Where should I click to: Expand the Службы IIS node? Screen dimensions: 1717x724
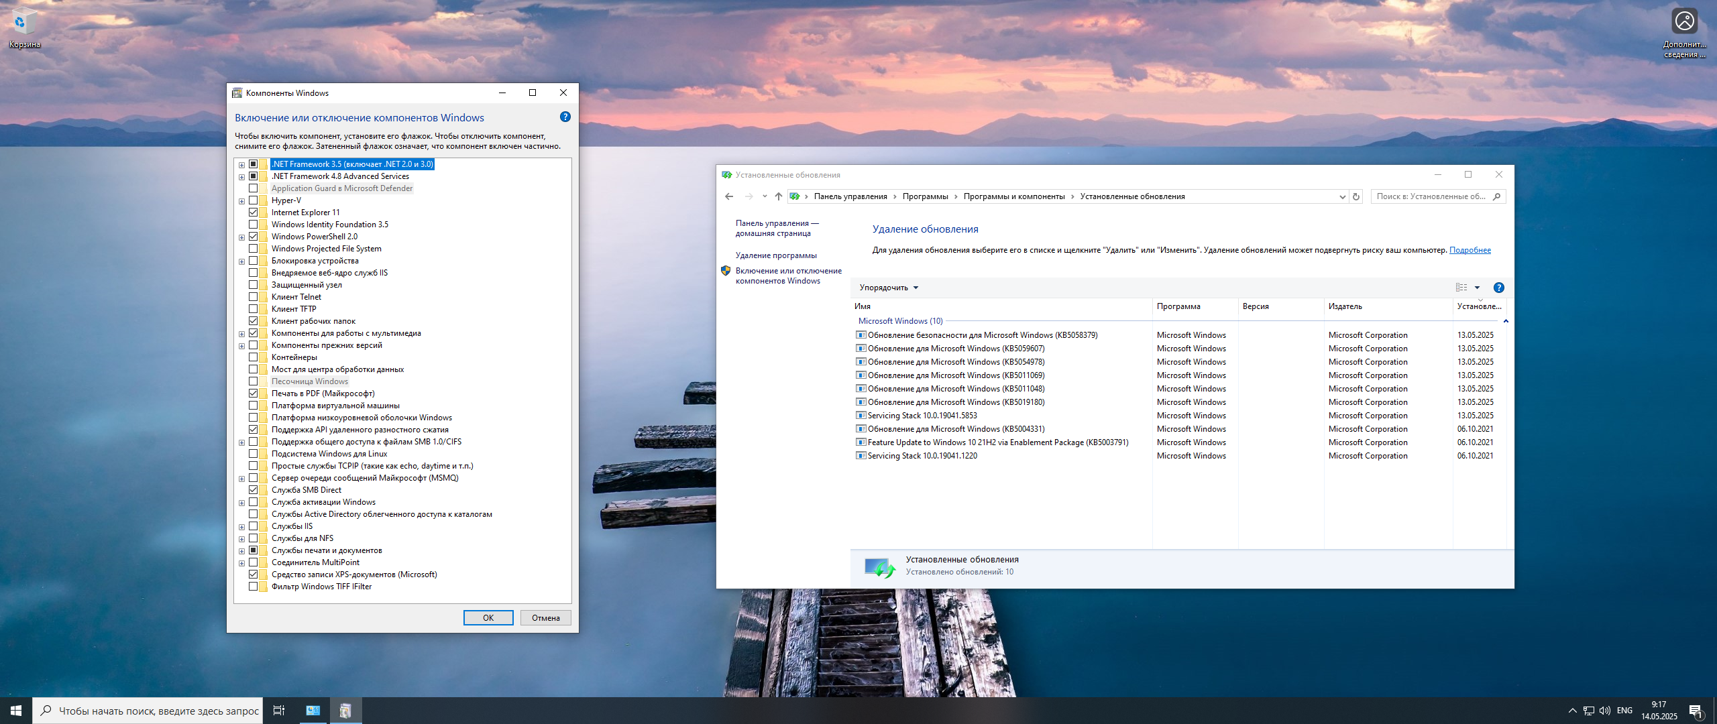pos(241,527)
